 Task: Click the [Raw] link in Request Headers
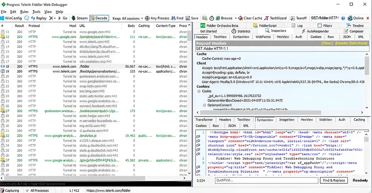tap(327, 43)
